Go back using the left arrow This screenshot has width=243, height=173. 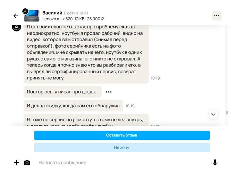coord(16,16)
